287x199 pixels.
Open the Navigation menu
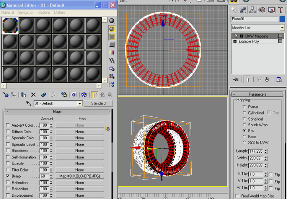[26, 13]
